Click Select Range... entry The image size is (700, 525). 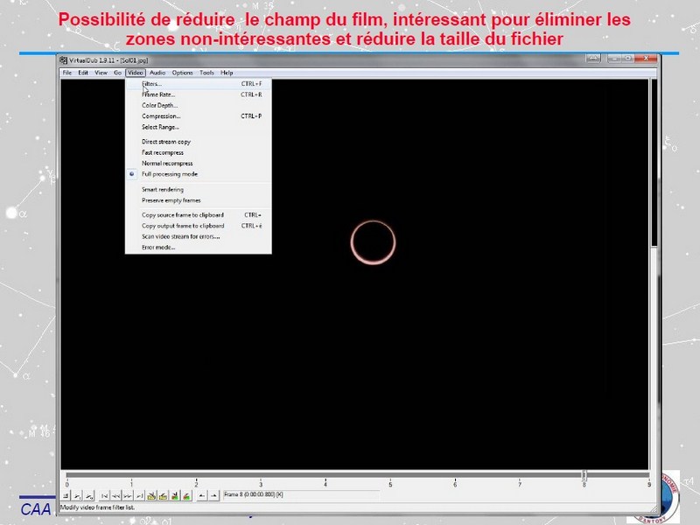tap(160, 127)
